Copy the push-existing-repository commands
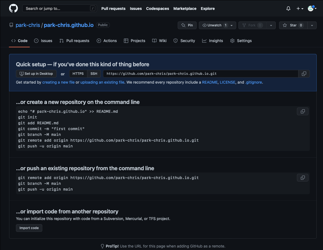This screenshot has height=250, width=323. point(303,178)
